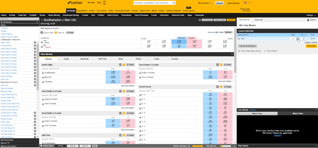Toggle the Match Odds header checkbox
This screenshot has width=318, height=148.
[x=121, y=65]
